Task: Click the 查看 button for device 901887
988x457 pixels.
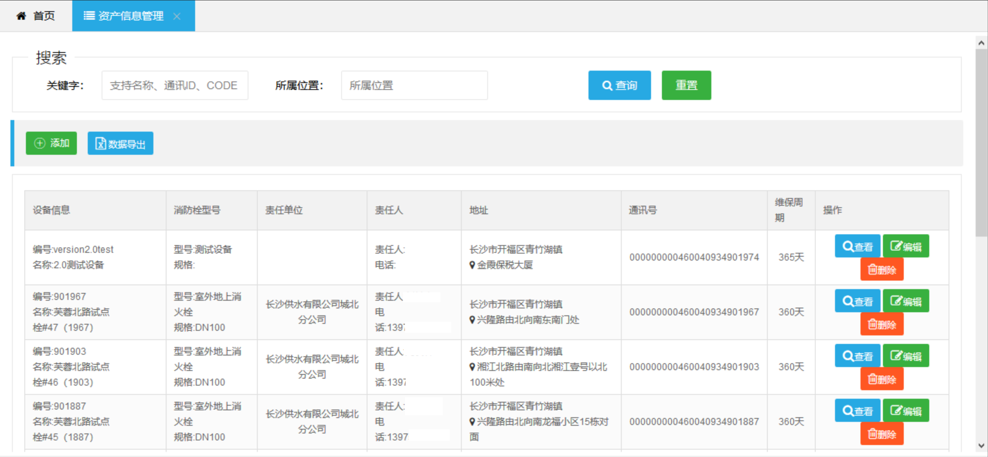Action: click(x=857, y=411)
